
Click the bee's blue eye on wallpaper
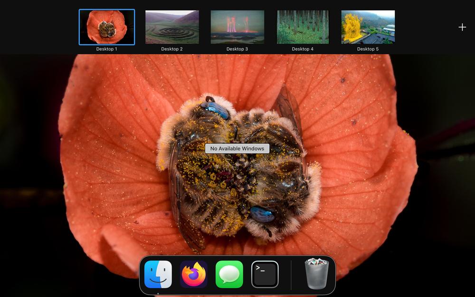click(263, 215)
